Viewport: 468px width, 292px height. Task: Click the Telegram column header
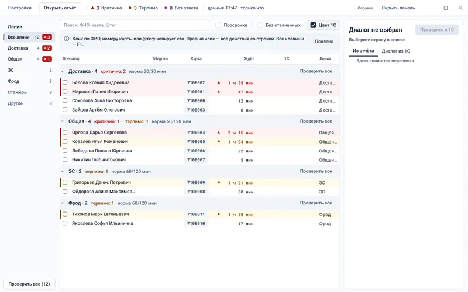click(x=160, y=59)
